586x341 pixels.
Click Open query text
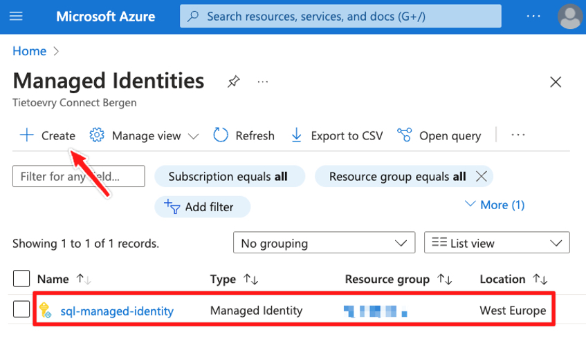click(450, 136)
